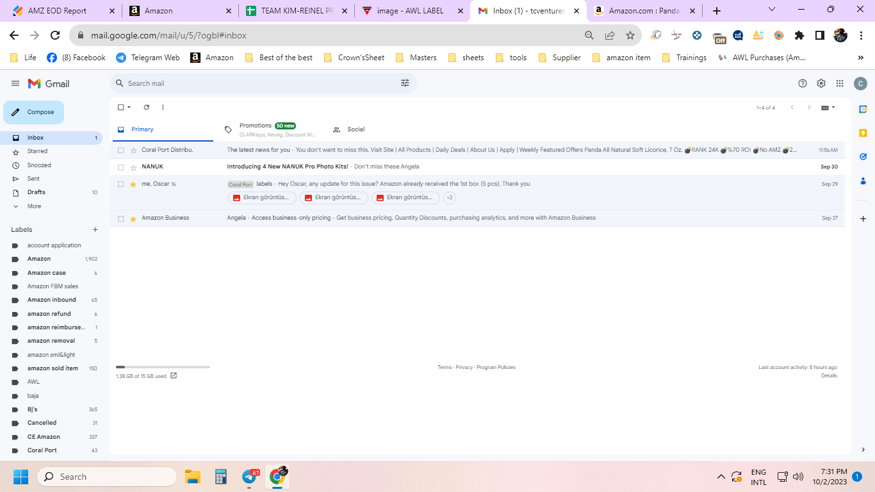
Task: Star the NANUK email
Action: (x=133, y=167)
